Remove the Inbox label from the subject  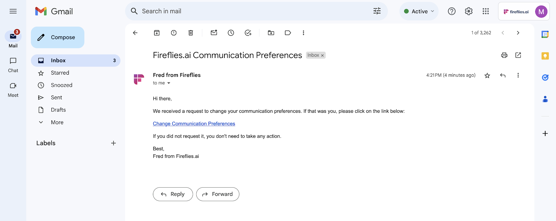[322, 56]
